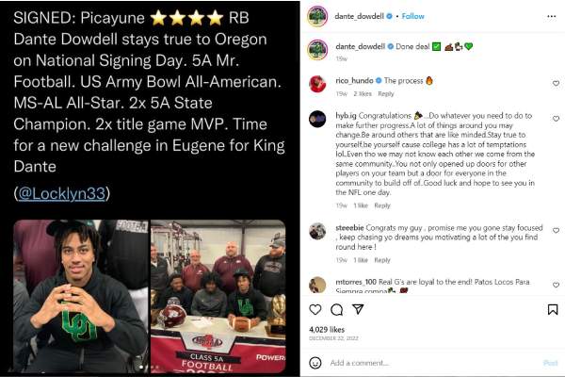Reply to steeebie's comment
This screenshot has height=377, width=565.
coord(382,260)
